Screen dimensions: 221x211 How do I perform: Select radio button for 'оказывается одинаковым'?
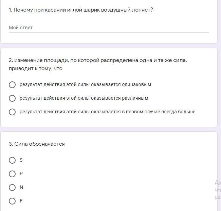[x=12, y=85]
